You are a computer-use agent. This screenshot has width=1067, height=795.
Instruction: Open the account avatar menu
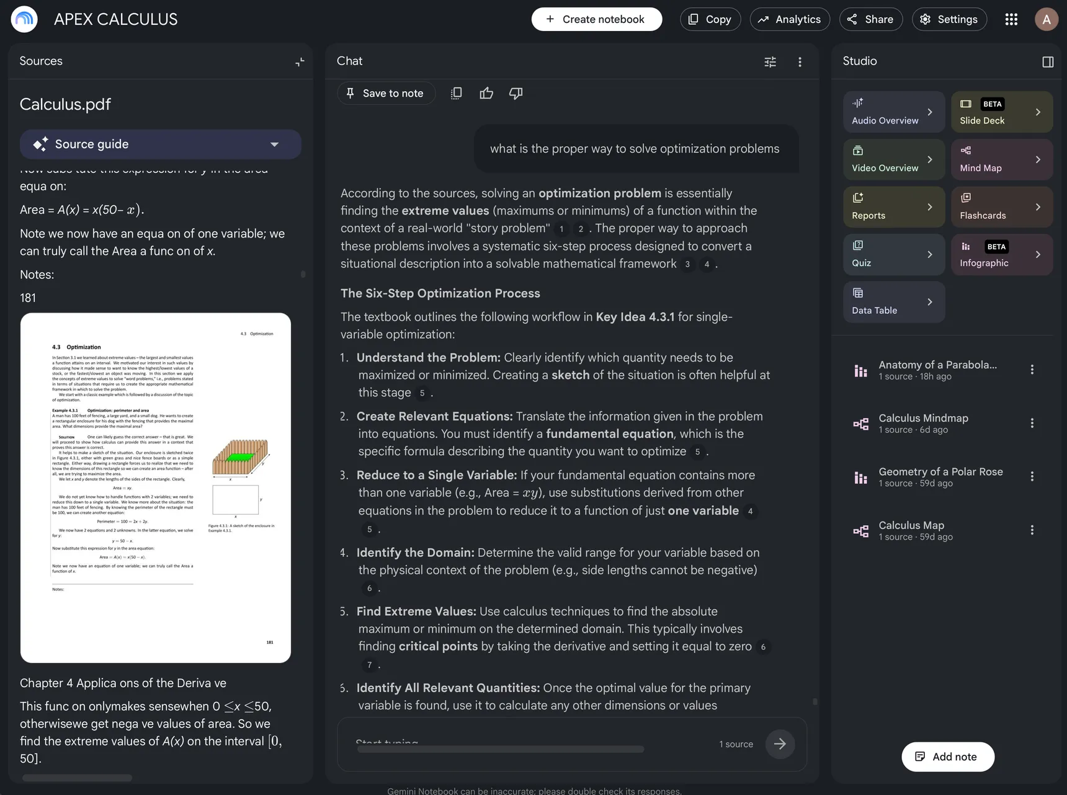1047,19
